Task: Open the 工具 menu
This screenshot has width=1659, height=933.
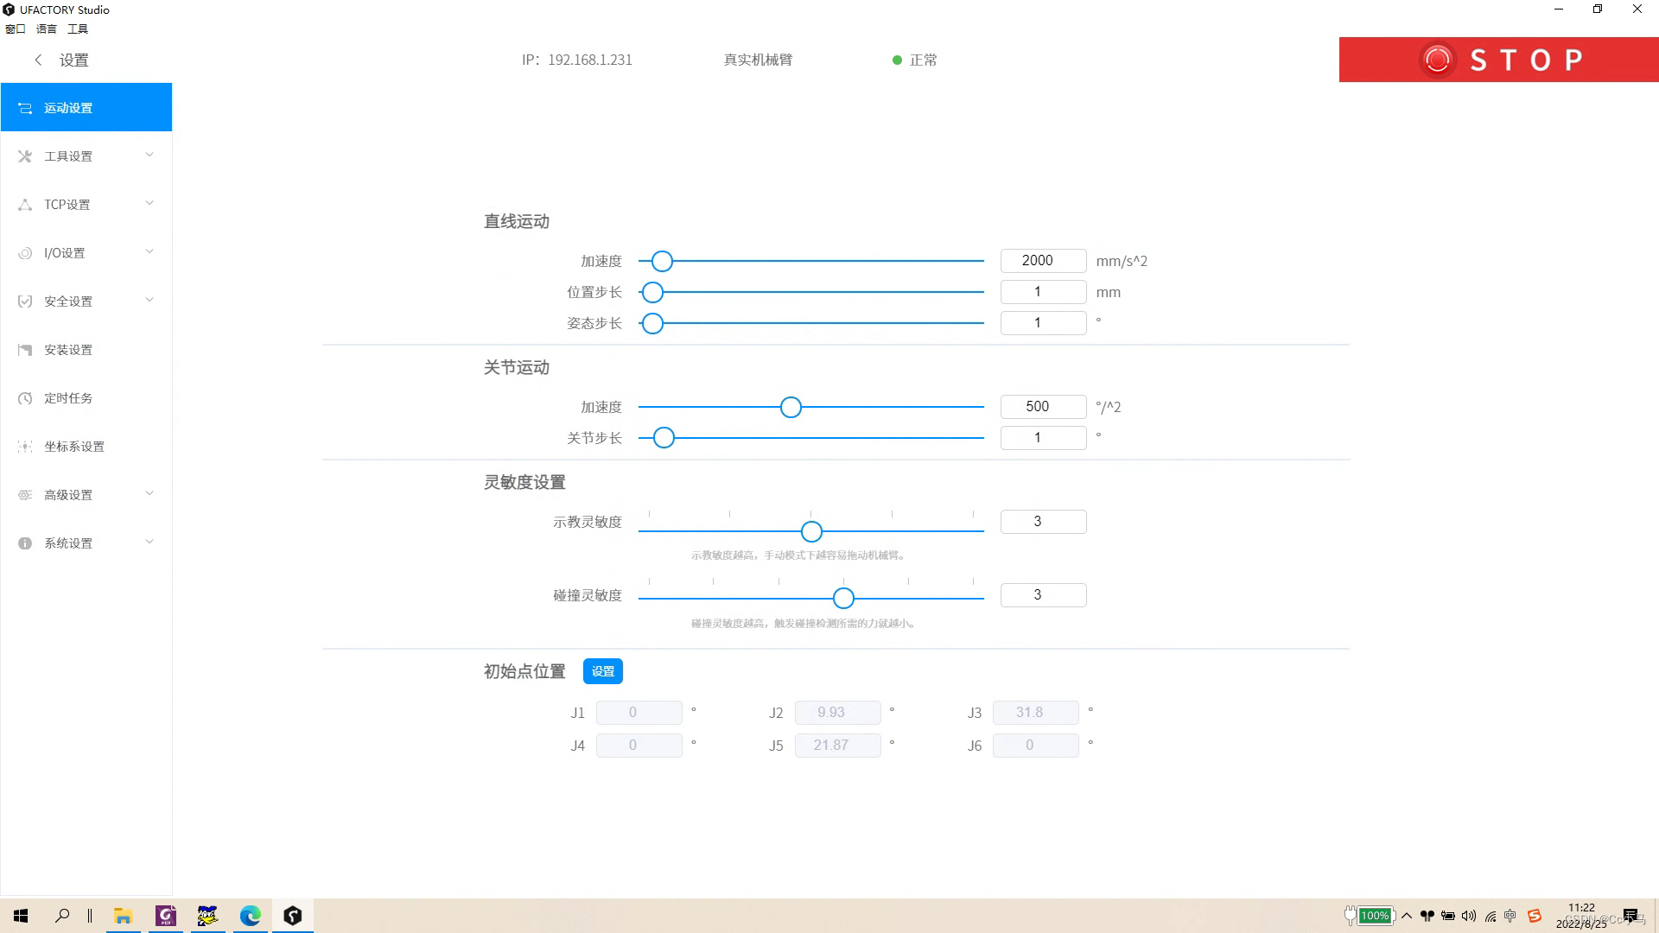Action: (78, 29)
